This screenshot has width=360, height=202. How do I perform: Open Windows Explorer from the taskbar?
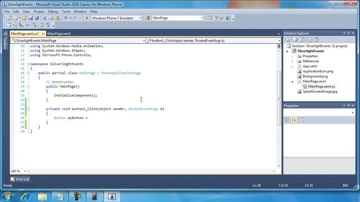click(x=42, y=196)
